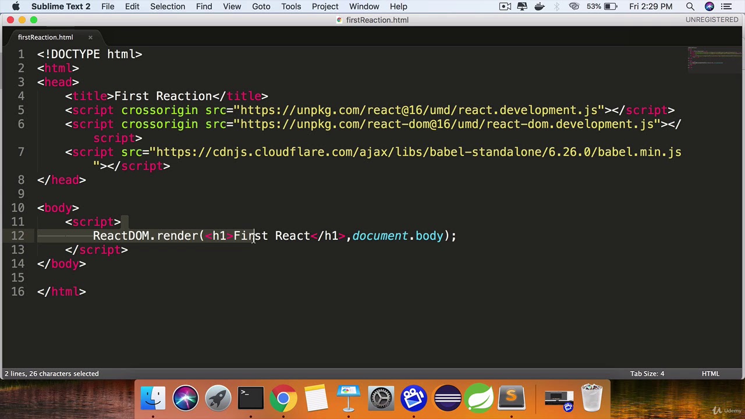
Task: Click the closing script tag on line 13
Action: tap(97, 250)
